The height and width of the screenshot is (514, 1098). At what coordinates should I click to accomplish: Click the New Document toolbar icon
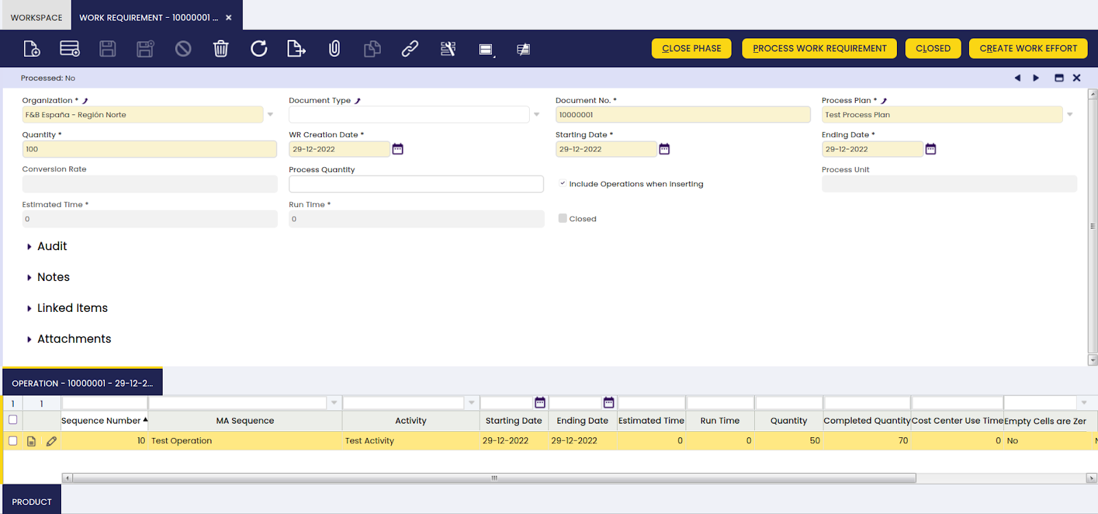click(x=32, y=49)
